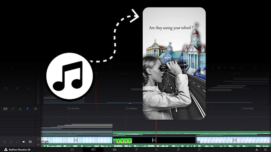This screenshot has height=152, width=271.
Task: Click the go-to-end transport button
Action: click(x=233, y=68)
